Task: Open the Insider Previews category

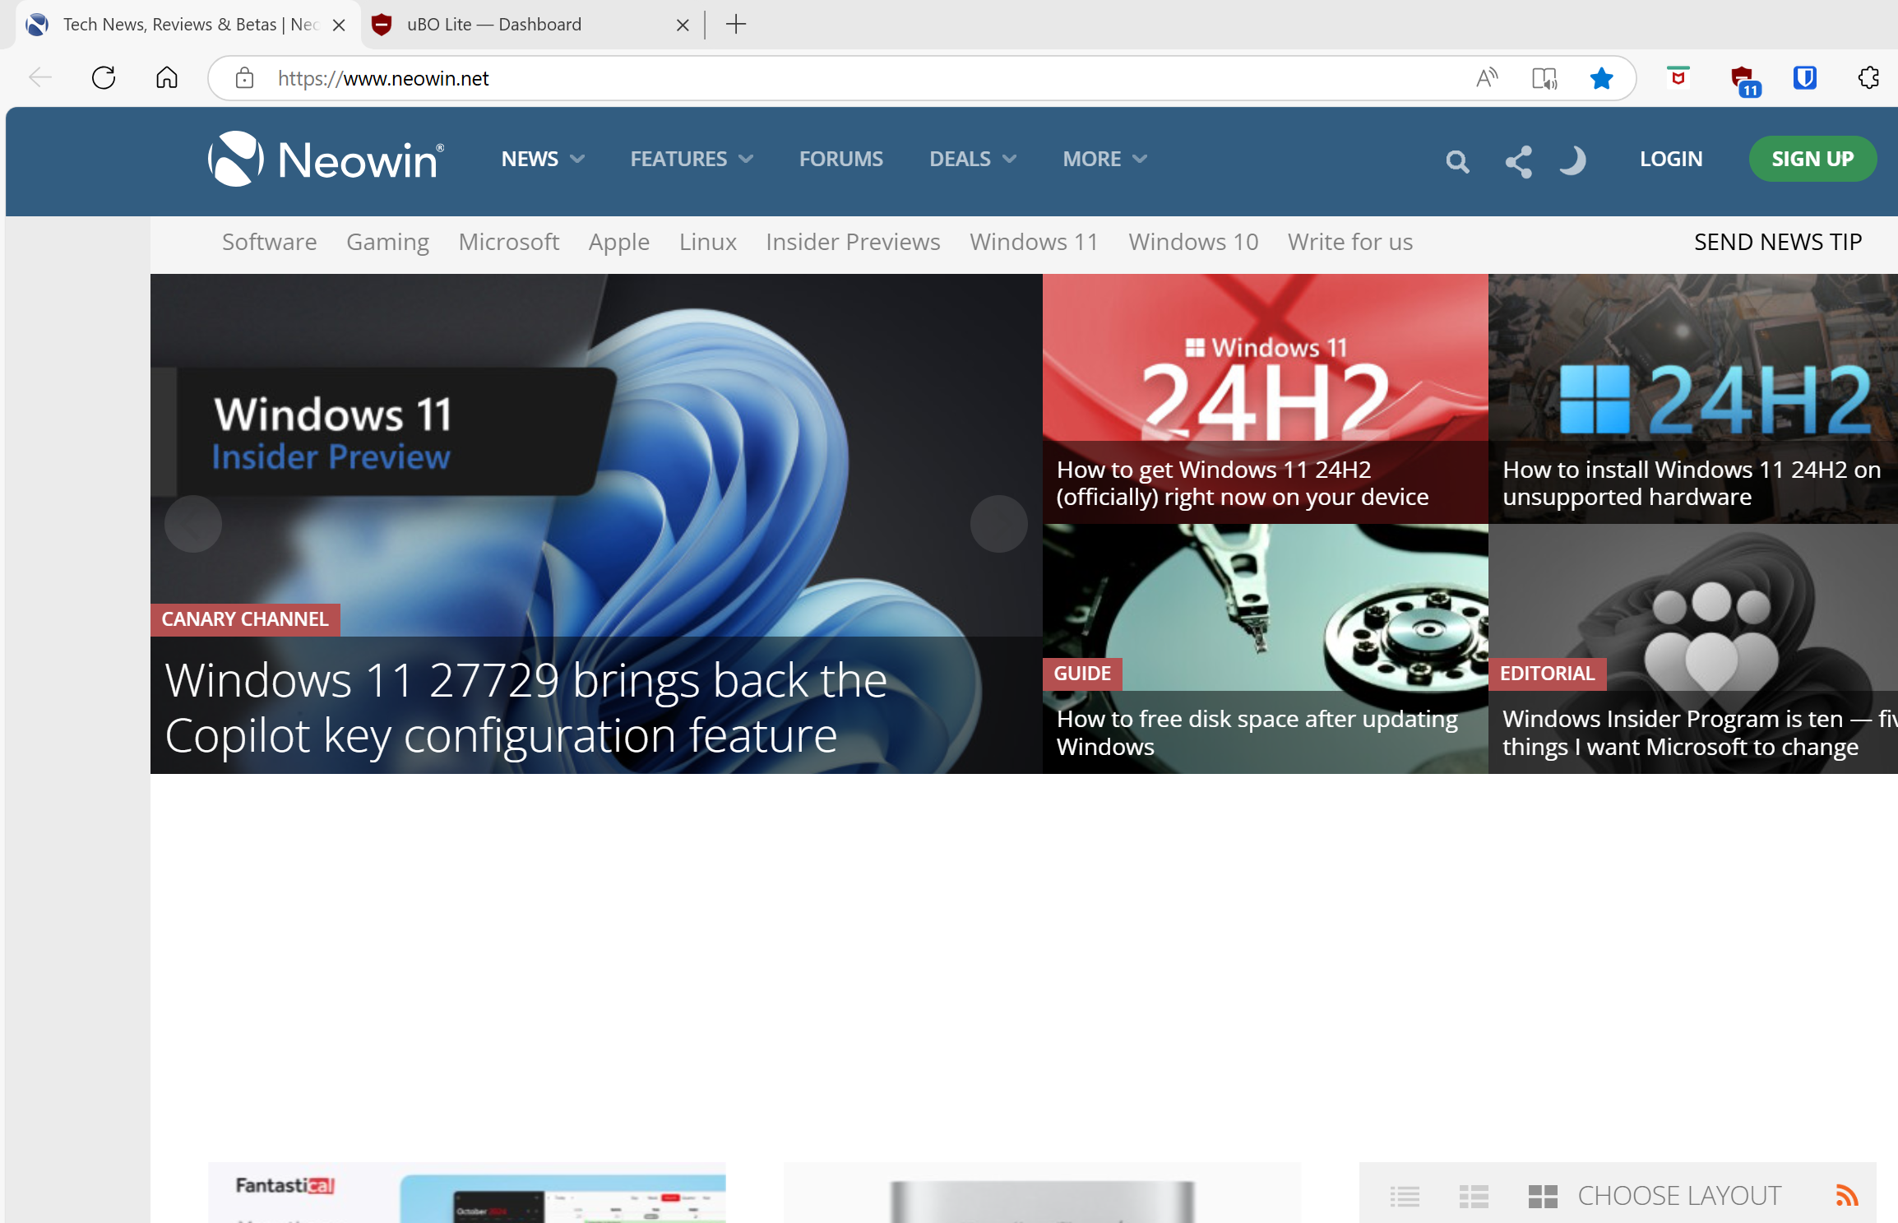Action: 852,242
